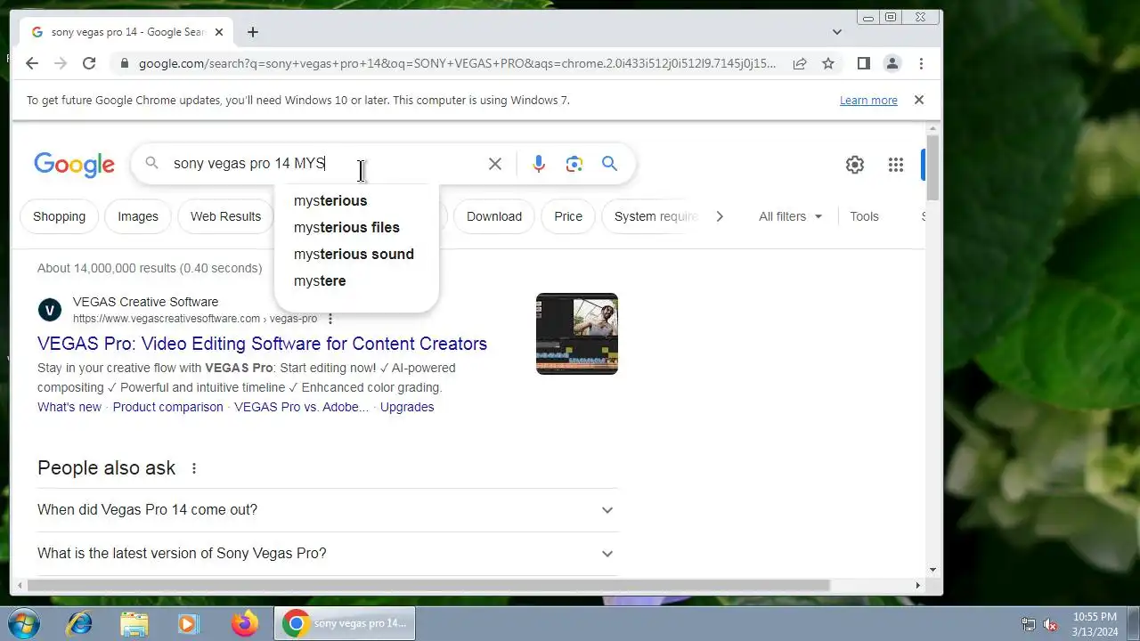This screenshot has width=1140, height=641.
Task: Clear the search query text
Action: [x=495, y=163]
